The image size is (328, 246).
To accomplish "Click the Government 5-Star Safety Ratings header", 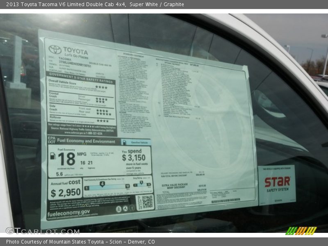I will pos(81,78).
